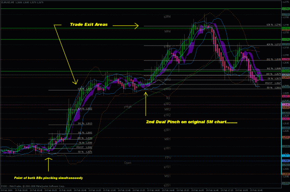
Task: Click the yHigh label on chart
Action: point(128,107)
